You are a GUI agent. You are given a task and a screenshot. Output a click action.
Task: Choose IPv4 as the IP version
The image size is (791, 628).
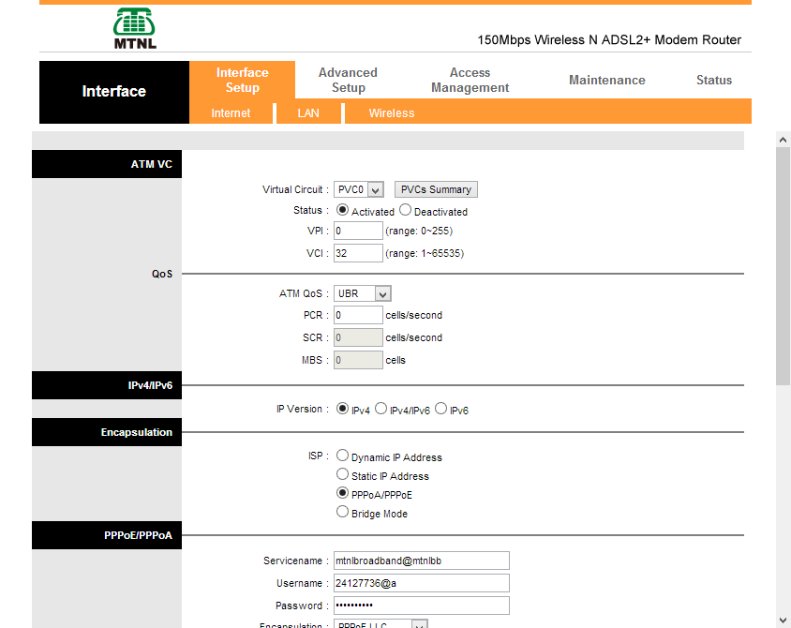click(x=342, y=408)
